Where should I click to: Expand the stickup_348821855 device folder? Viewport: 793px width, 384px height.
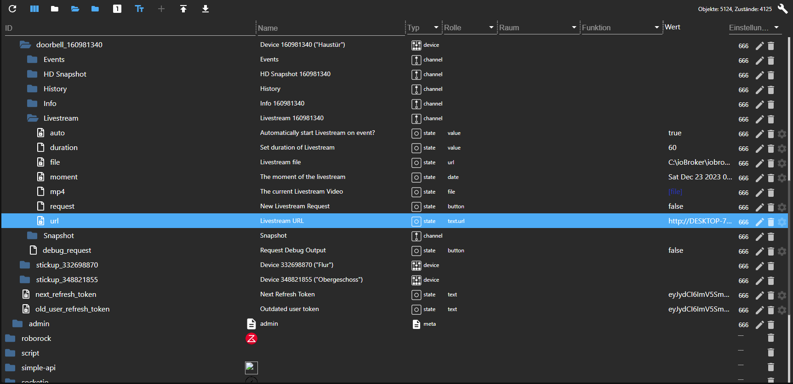point(25,280)
